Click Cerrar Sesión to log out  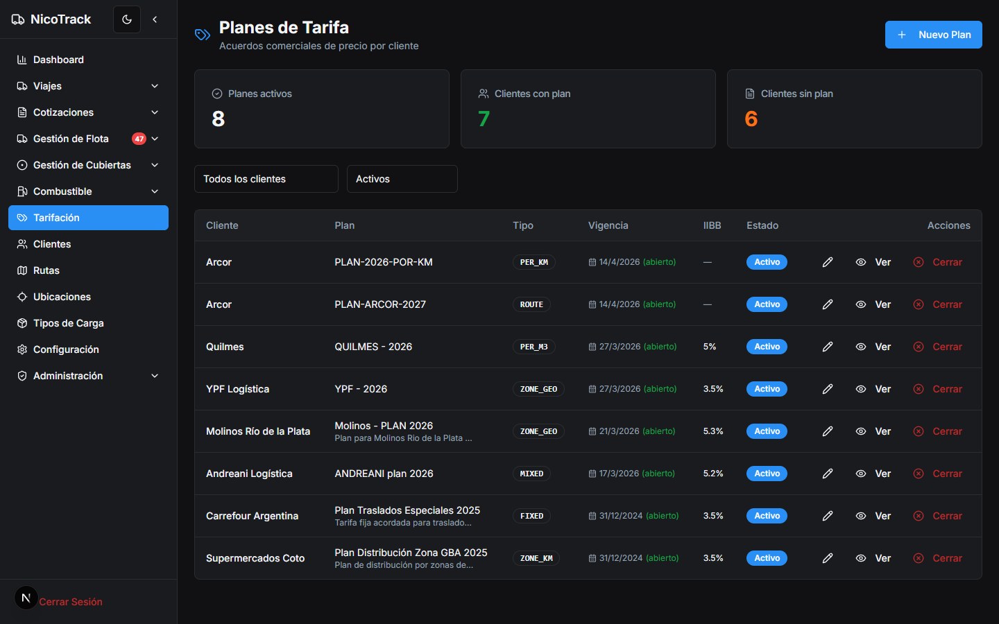(x=71, y=602)
